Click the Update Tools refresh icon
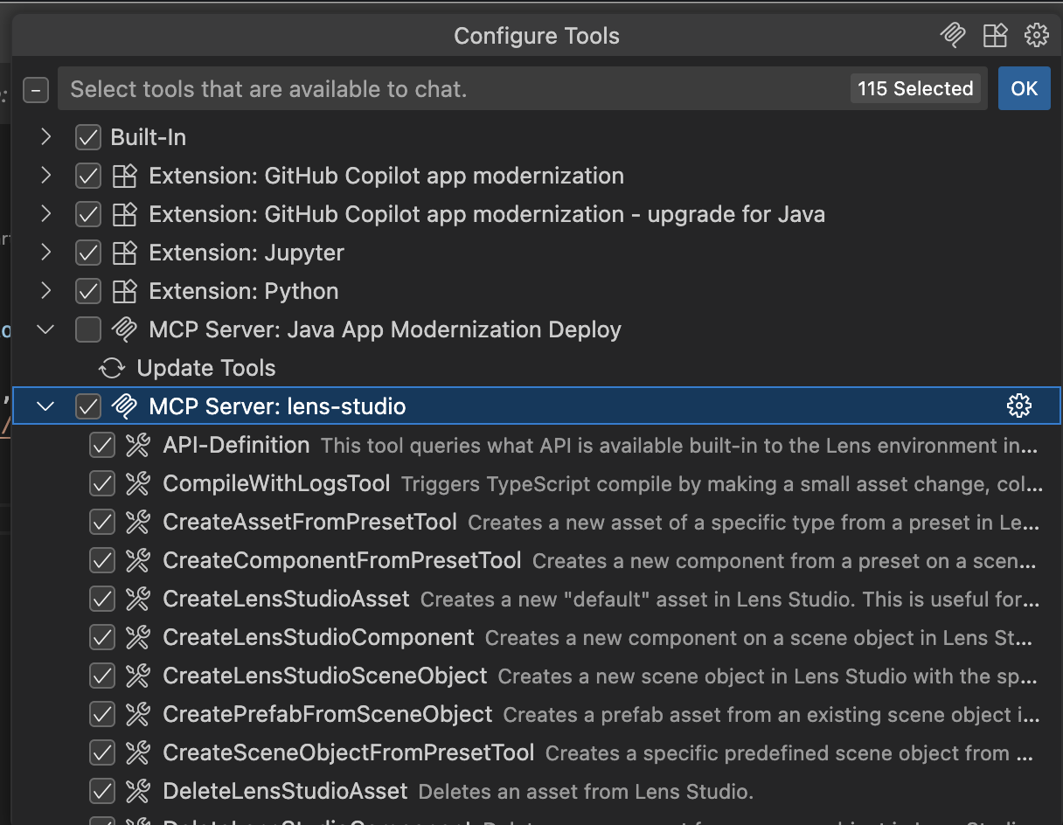 click(x=111, y=368)
